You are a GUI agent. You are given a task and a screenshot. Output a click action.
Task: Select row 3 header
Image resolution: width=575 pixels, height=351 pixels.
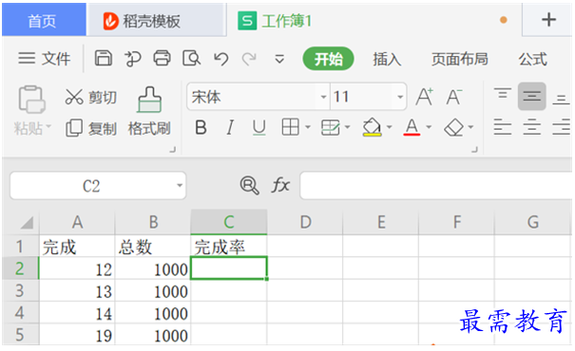[x=21, y=290]
